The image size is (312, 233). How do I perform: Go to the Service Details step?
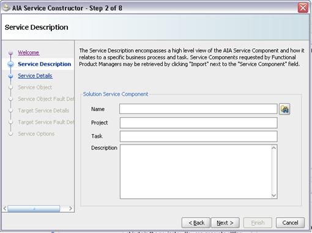pos(35,76)
